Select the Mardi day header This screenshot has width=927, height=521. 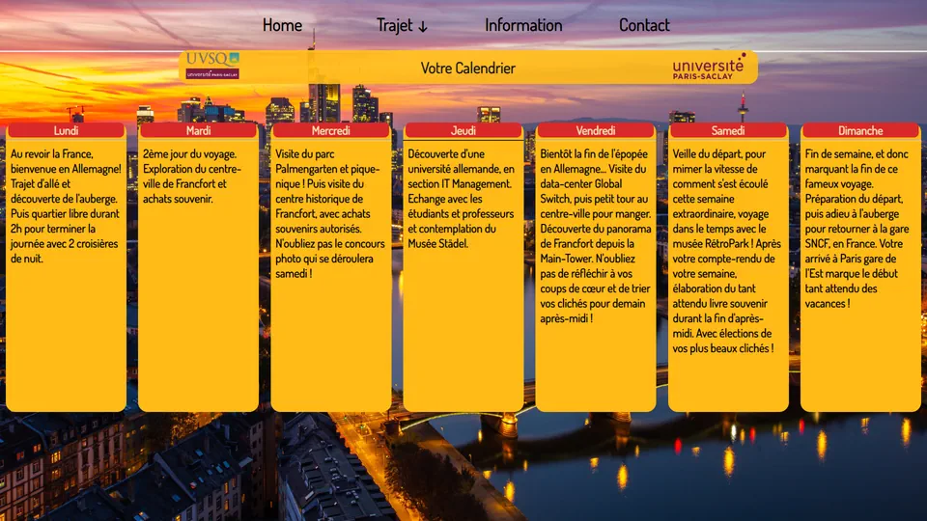tap(199, 130)
